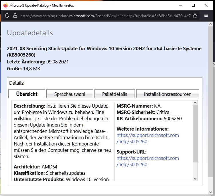Click the tracking protection shield icon
Viewport: 215px width, 196px height.
7,16
